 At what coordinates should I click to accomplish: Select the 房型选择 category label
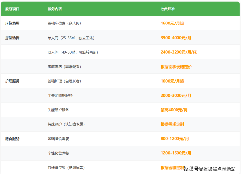(12, 38)
